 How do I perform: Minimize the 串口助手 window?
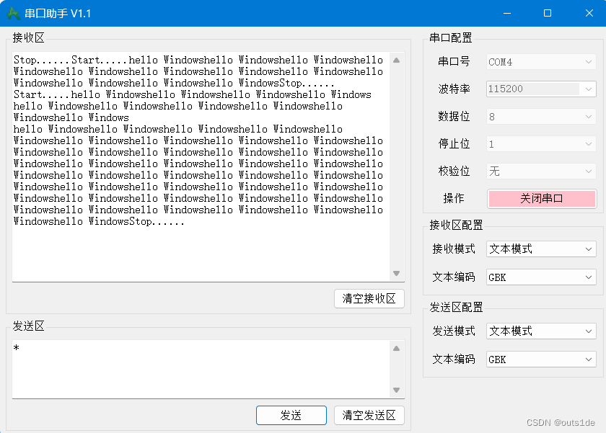tap(507, 13)
